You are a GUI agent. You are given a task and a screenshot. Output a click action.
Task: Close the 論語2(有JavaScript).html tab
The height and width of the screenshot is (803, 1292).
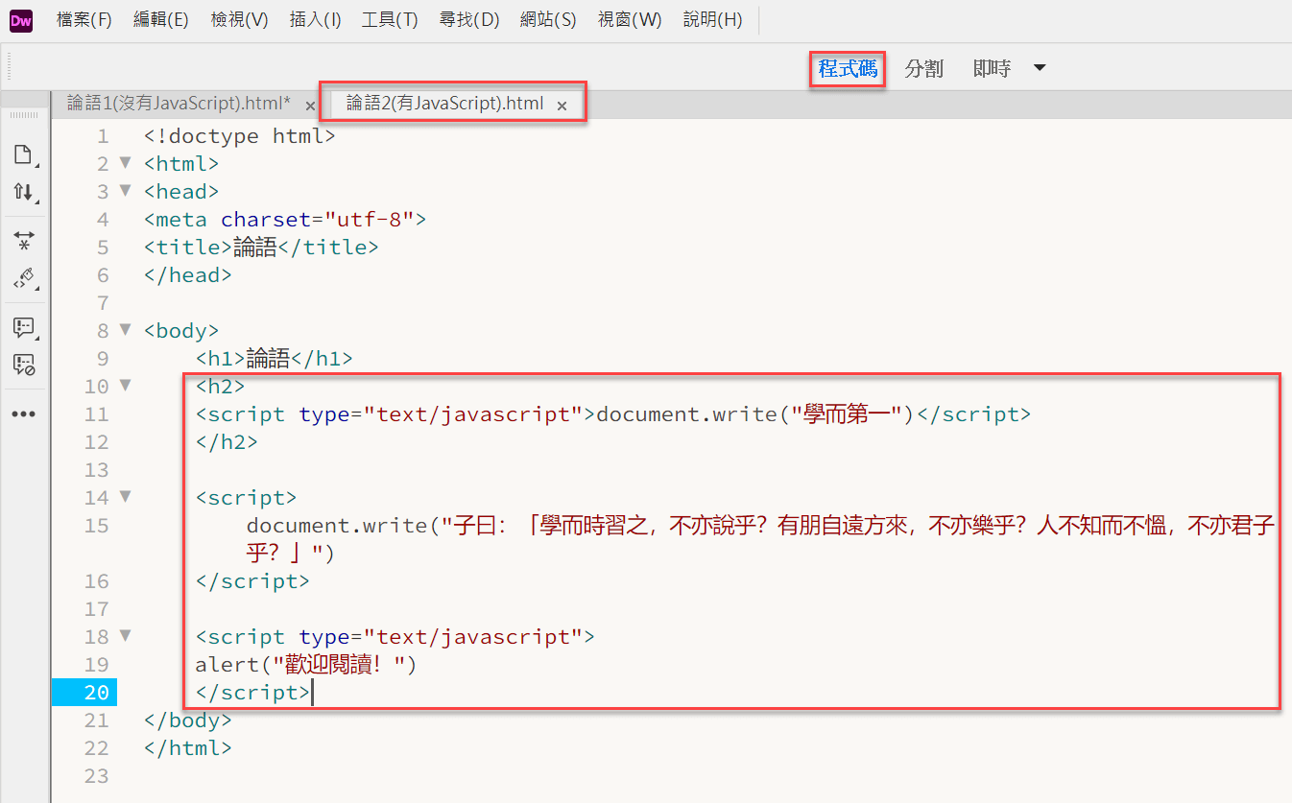click(562, 105)
